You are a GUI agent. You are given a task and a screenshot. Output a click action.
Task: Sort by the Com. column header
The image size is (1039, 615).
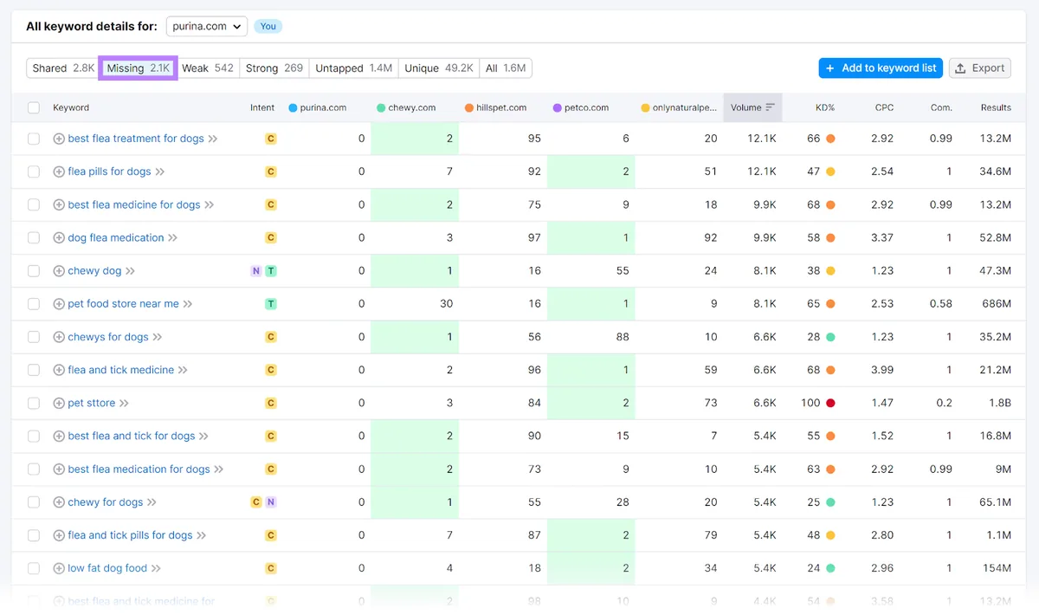941,108
